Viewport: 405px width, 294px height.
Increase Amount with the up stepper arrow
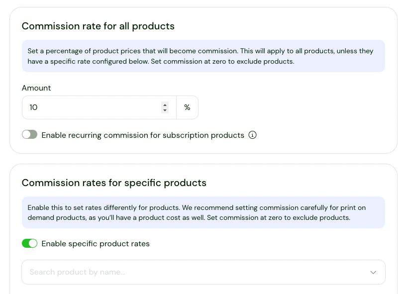coord(165,104)
